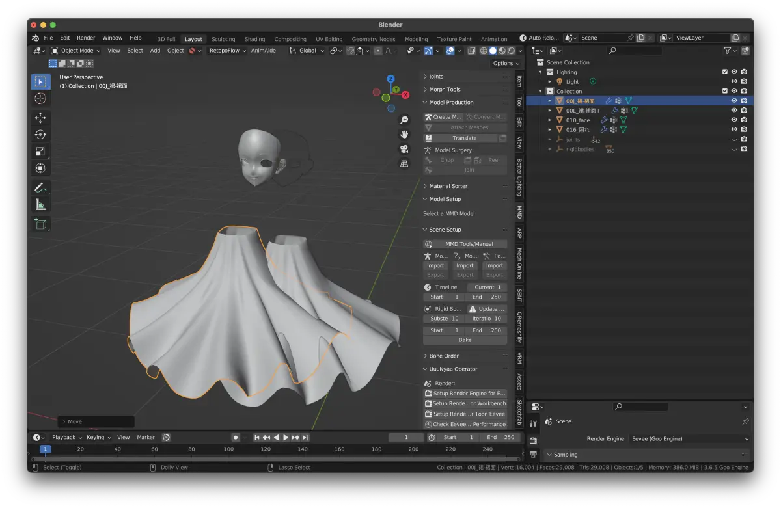The height and width of the screenshot is (508, 781).
Task: Select the Add Cube tool
Action: point(40,224)
